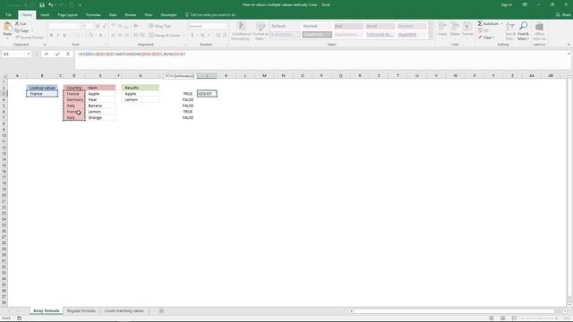573x322 pixels.
Task: Cancel formula entry with the X icon
Action: point(47,54)
